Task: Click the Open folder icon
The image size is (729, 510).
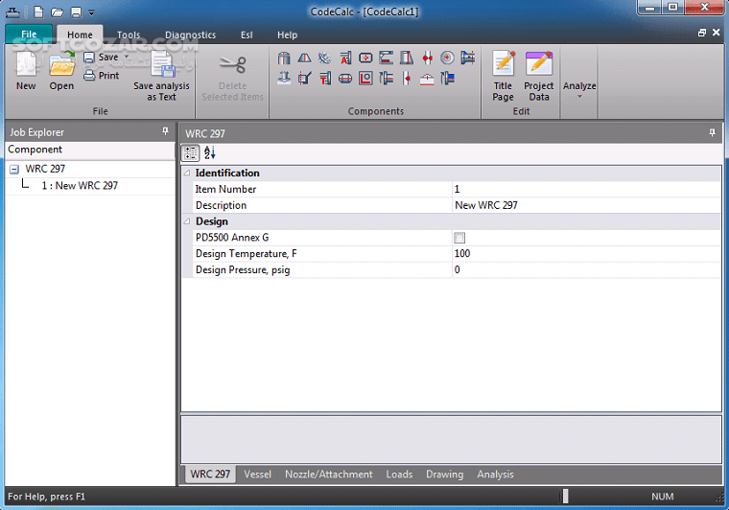Action: pyautogui.click(x=61, y=67)
